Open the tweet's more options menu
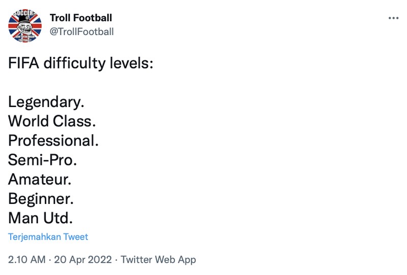Image resolution: width=407 pixels, height=275 pixels. tap(393, 18)
